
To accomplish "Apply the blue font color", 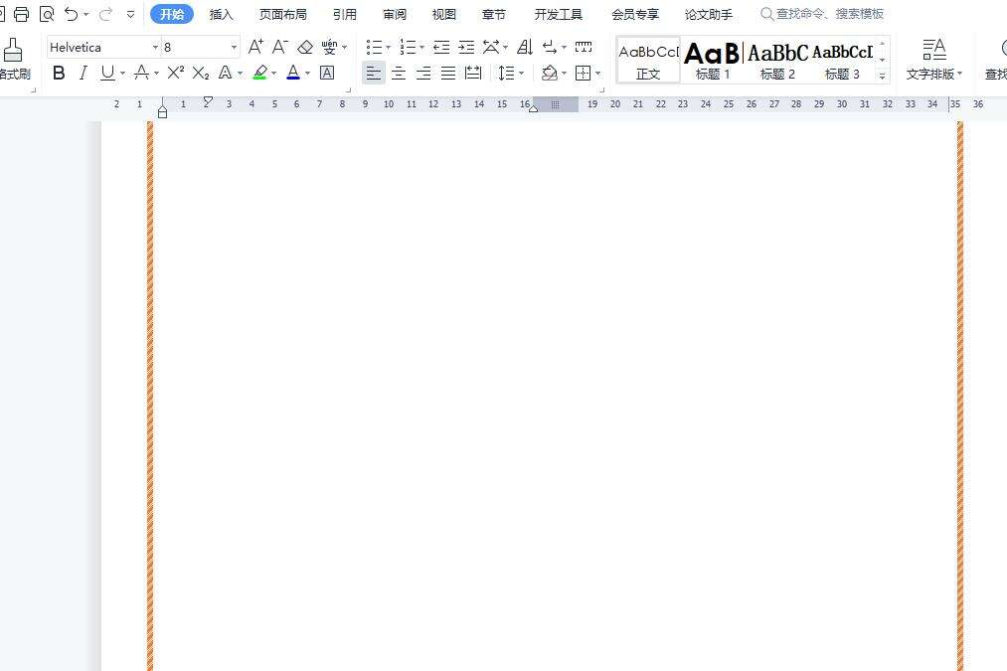I will (293, 73).
